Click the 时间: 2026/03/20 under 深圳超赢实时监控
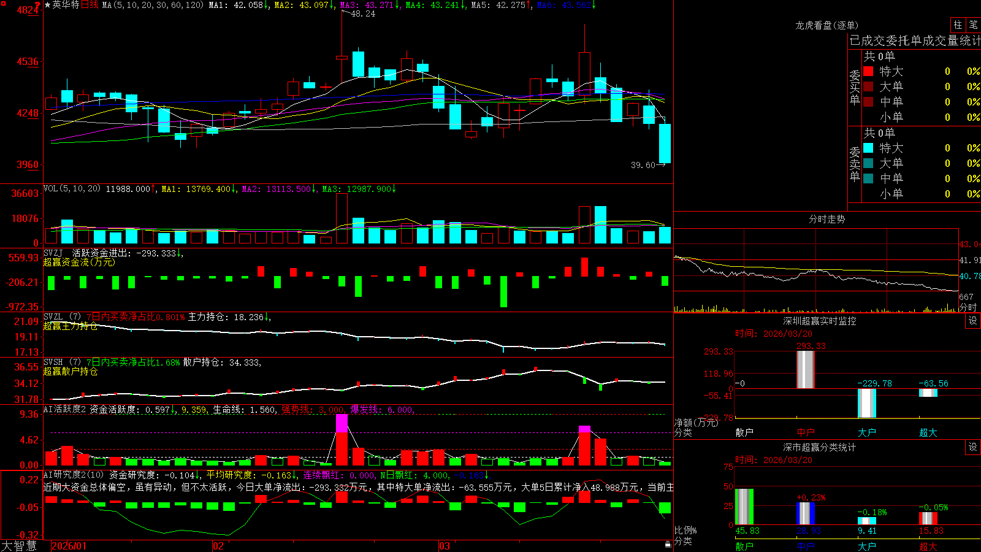 point(774,334)
